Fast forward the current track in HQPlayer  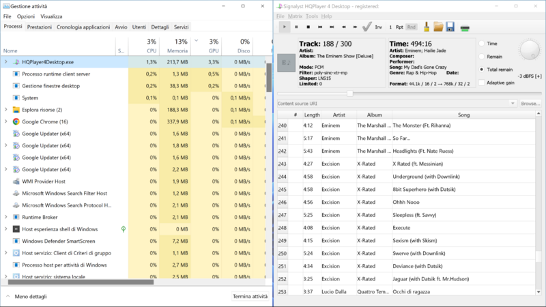[x=355, y=27]
